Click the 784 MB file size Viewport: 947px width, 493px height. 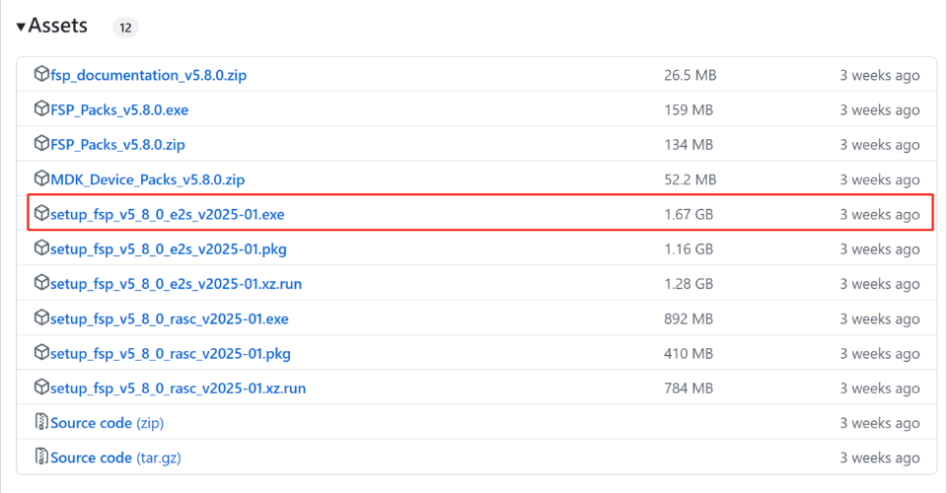[689, 388]
